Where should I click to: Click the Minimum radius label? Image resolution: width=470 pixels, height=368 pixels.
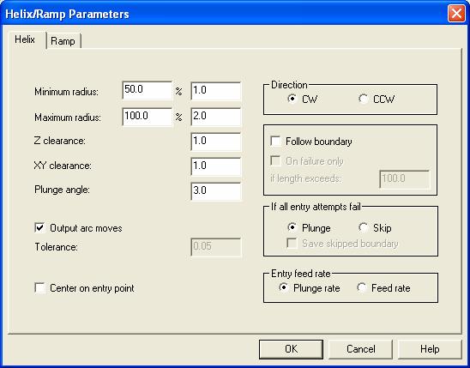click(66, 92)
